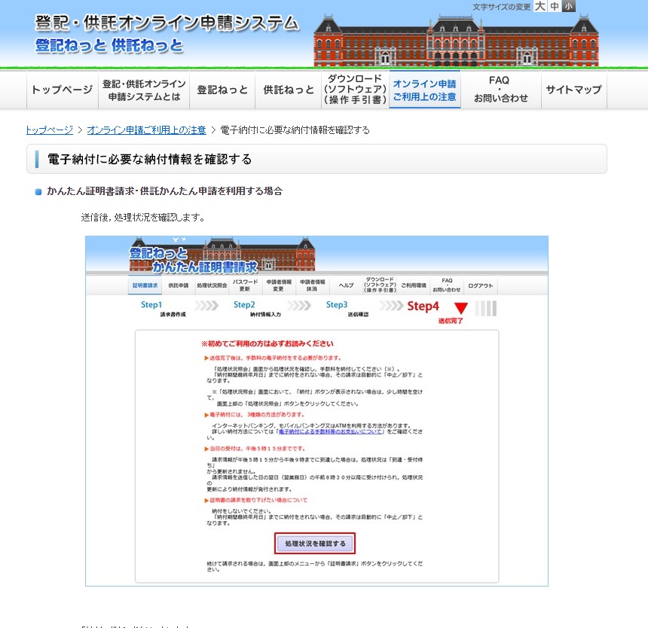
Task: Click 申請者情報抹消 tab in screenshot
Action: tap(313, 285)
